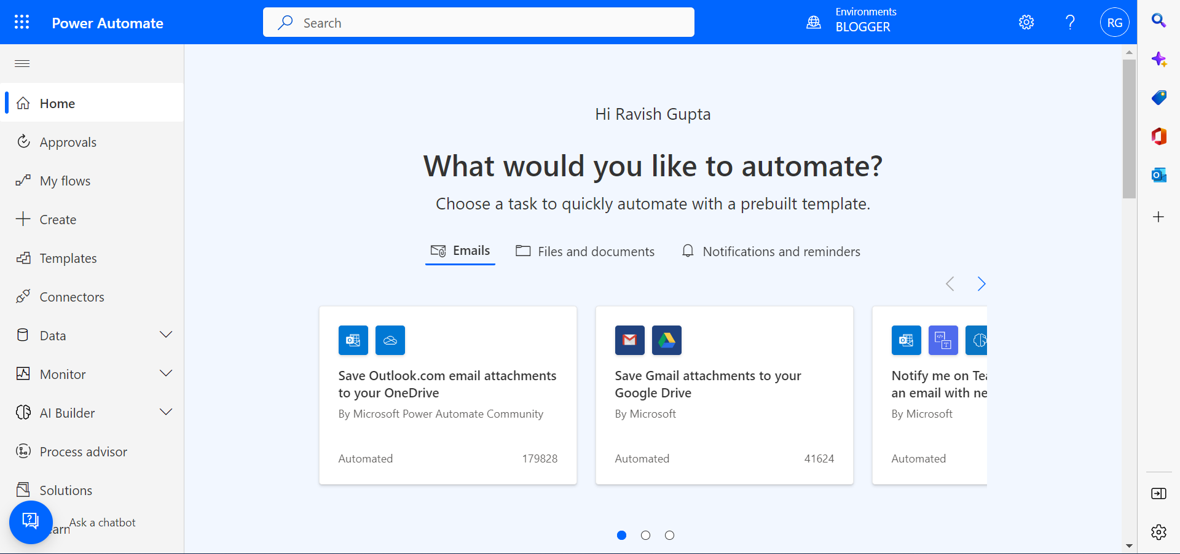Open Edge sidebar settings gear
The image size is (1180, 554).
[1158, 532]
